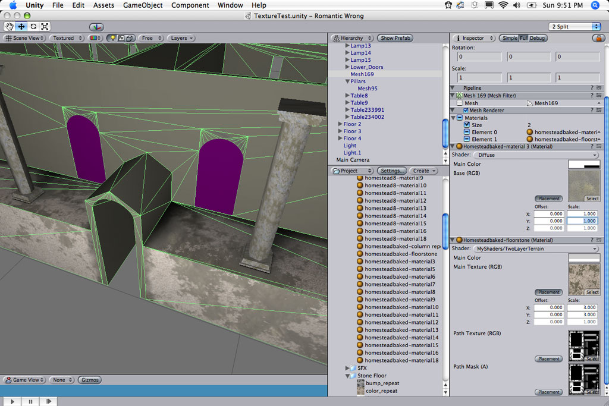The width and height of the screenshot is (609, 406).
Task: Open the Main Color swatch picker
Action: point(584,164)
